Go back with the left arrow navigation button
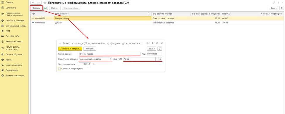The height and width of the screenshot is (114, 285). 33,3
